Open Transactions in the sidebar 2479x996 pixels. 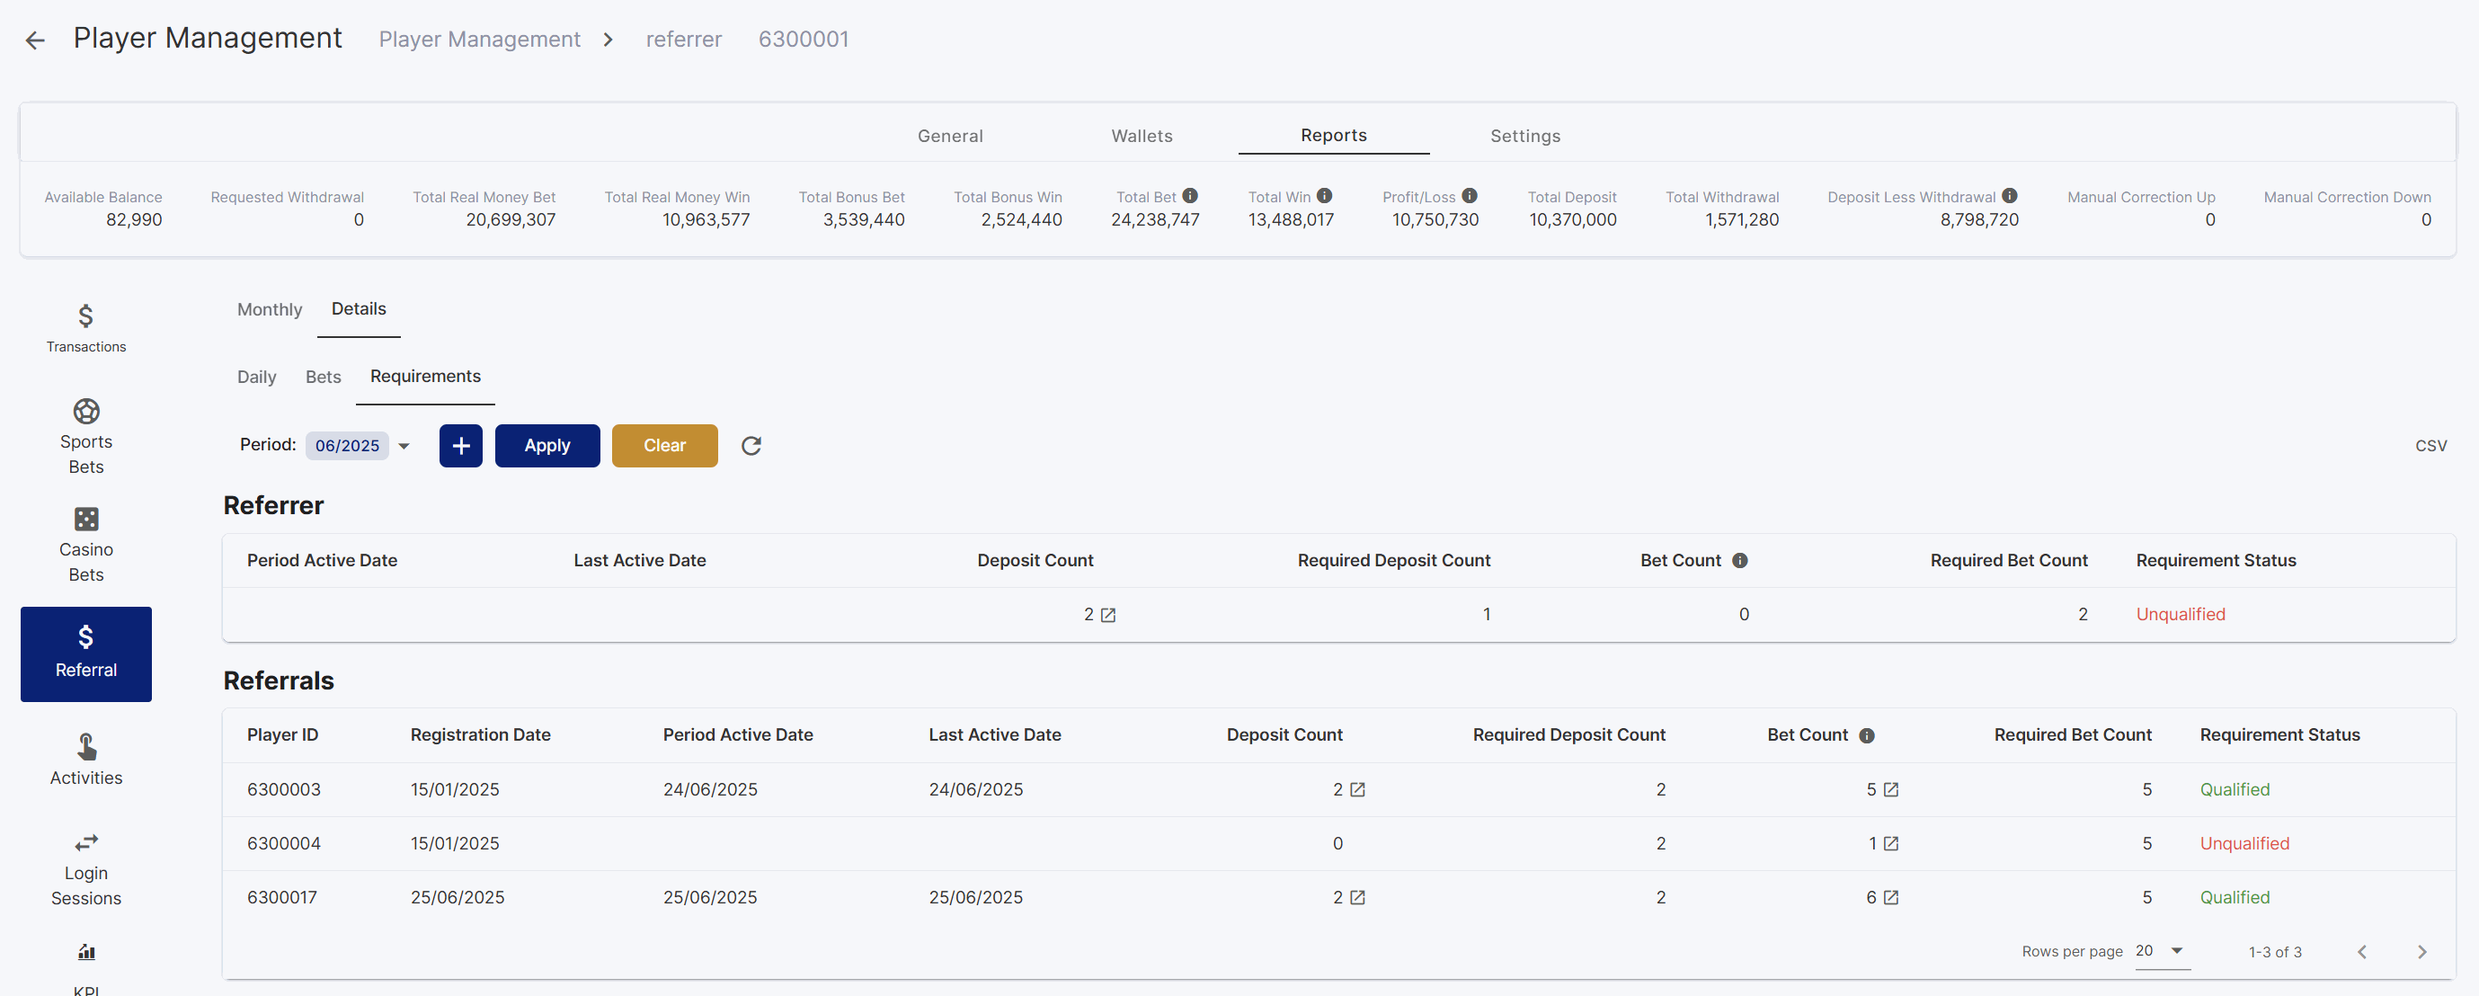pos(85,328)
